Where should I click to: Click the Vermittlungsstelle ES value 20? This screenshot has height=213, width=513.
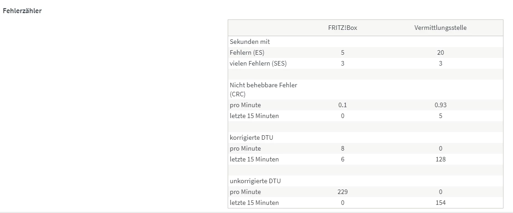pyautogui.click(x=440, y=52)
